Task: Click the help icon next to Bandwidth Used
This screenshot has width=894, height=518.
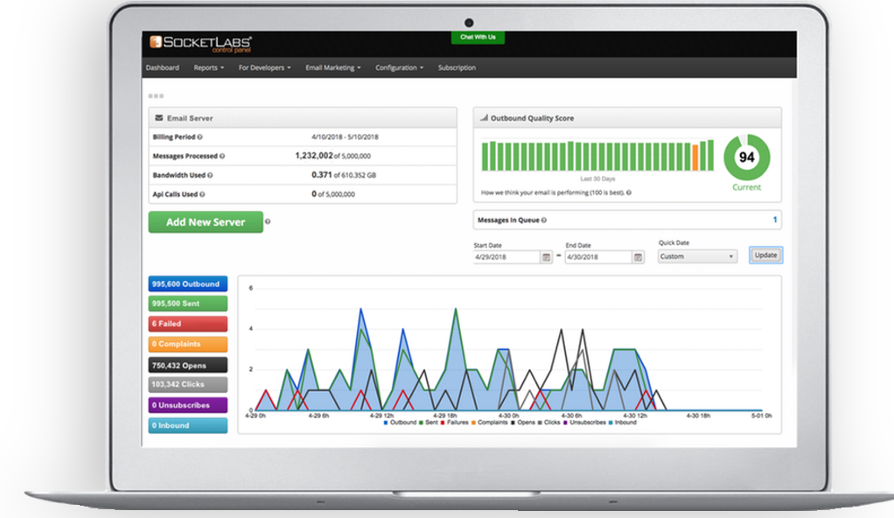Action: coord(210,176)
